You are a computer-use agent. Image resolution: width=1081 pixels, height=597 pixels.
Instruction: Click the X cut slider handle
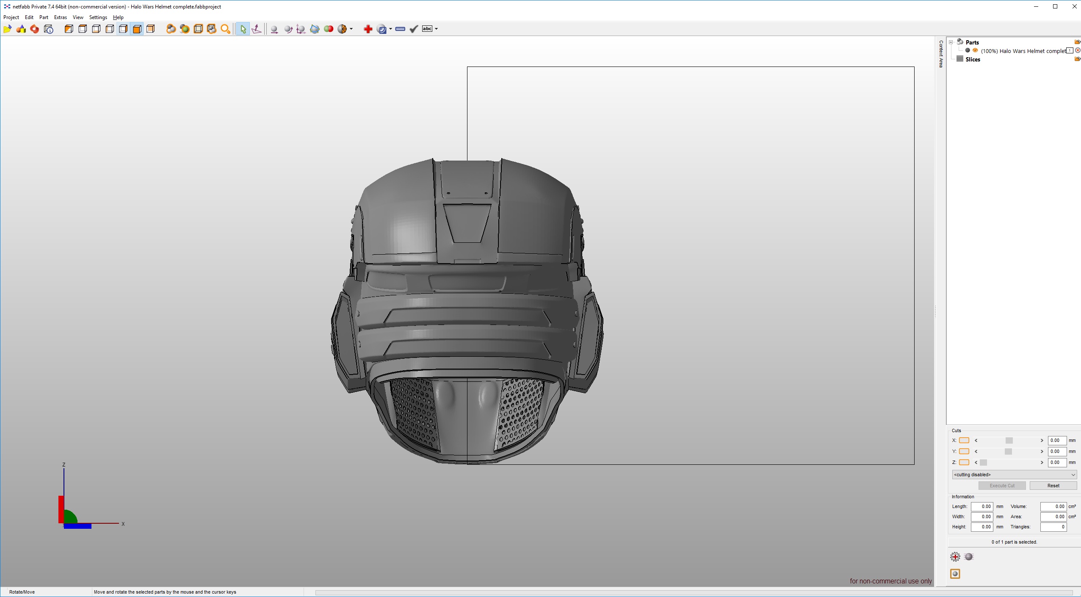[x=1009, y=440]
